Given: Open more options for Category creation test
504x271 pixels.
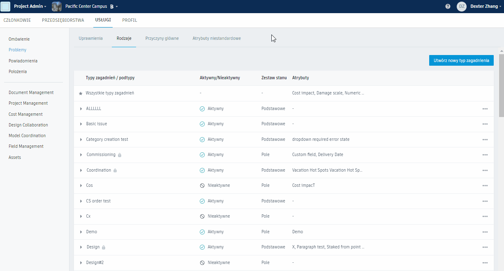Looking at the screenshot, I should pyautogui.click(x=485, y=140).
